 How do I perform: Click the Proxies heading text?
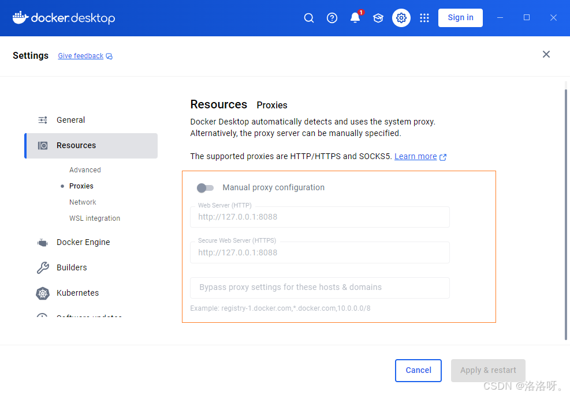[272, 105]
